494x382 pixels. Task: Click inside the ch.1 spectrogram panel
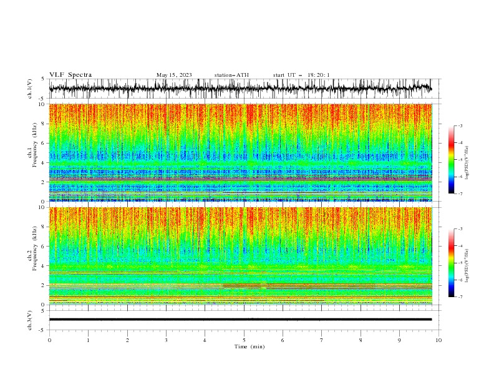click(240, 152)
